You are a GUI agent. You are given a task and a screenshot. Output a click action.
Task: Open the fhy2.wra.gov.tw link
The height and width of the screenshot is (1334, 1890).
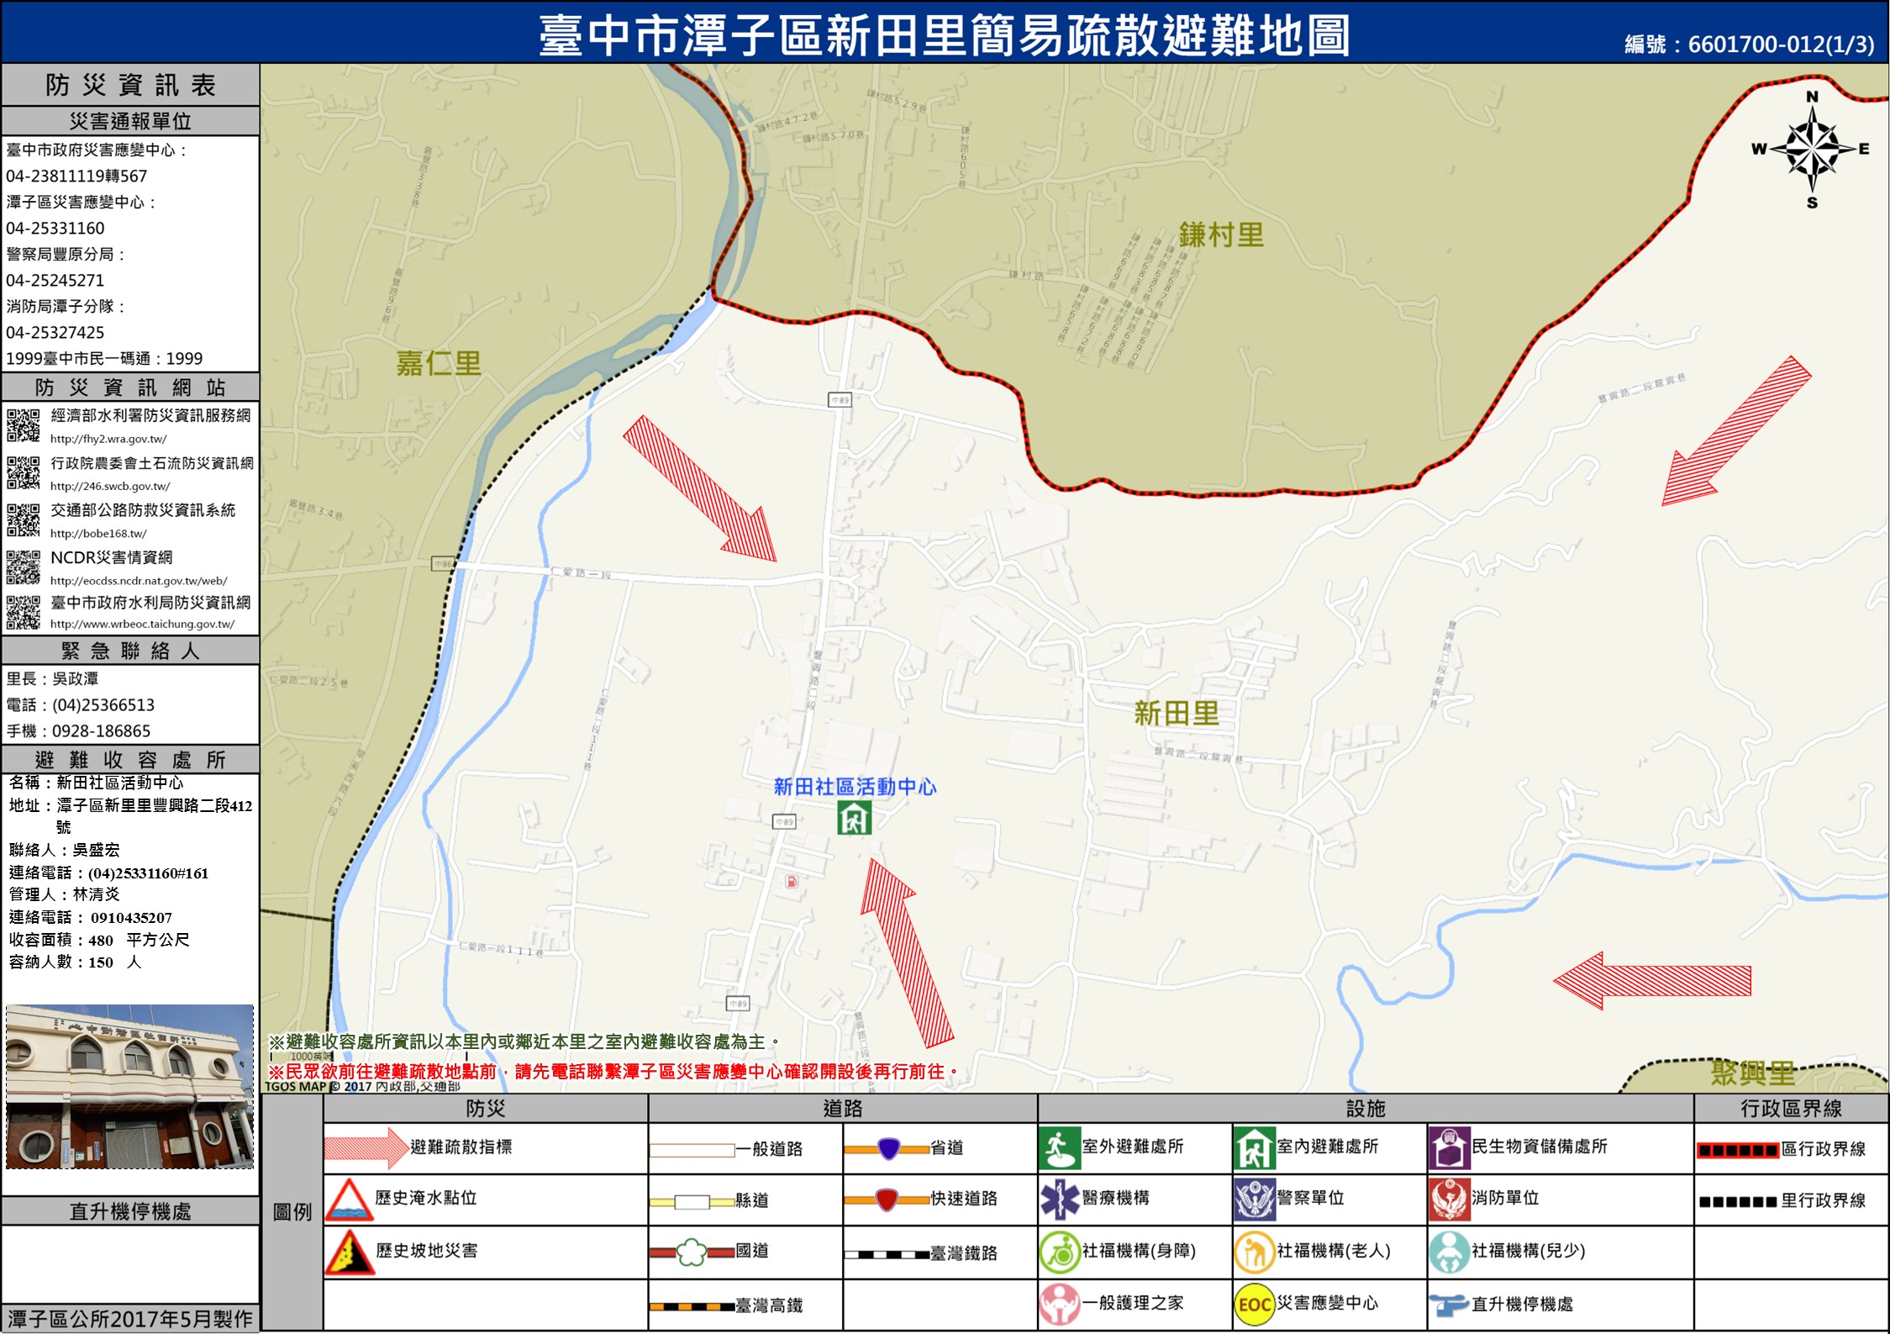[108, 439]
